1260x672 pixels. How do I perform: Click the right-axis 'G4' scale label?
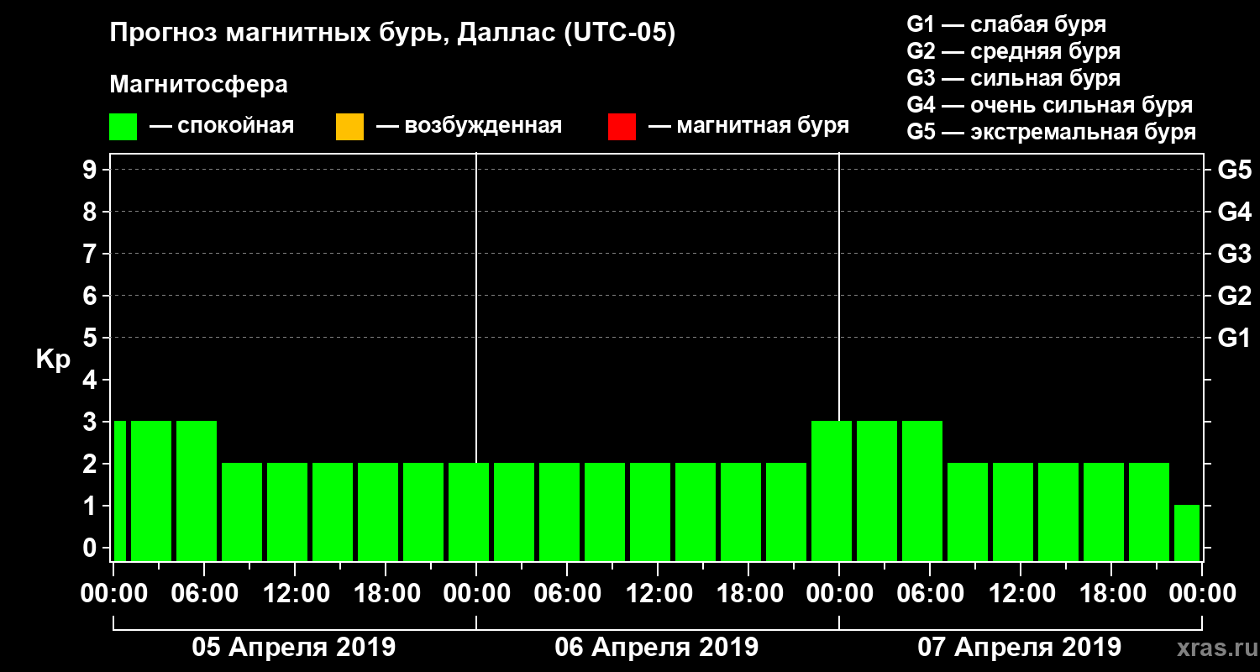pyautogui.click(x=1235, y=212)
